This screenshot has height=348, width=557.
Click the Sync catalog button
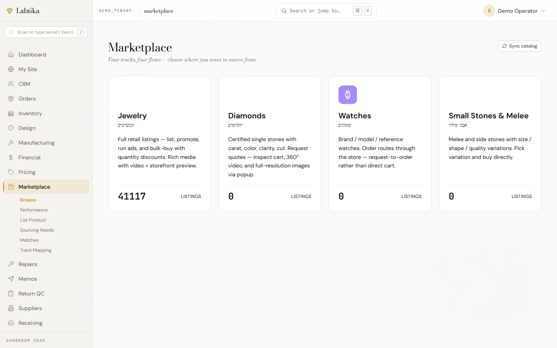coord(519,46)
